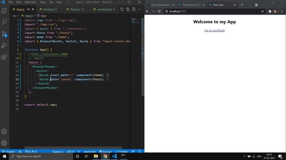This screenshot has width=286, height=160.
Task: Switch to the constants.js tab
Action: point(104,9)
